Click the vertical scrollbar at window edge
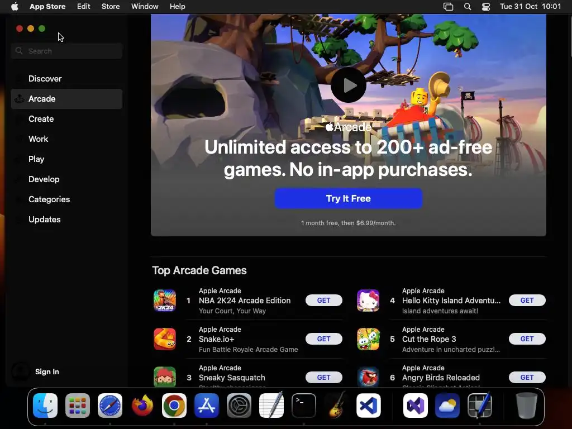The image size is (572, 429). coord(570,36)
